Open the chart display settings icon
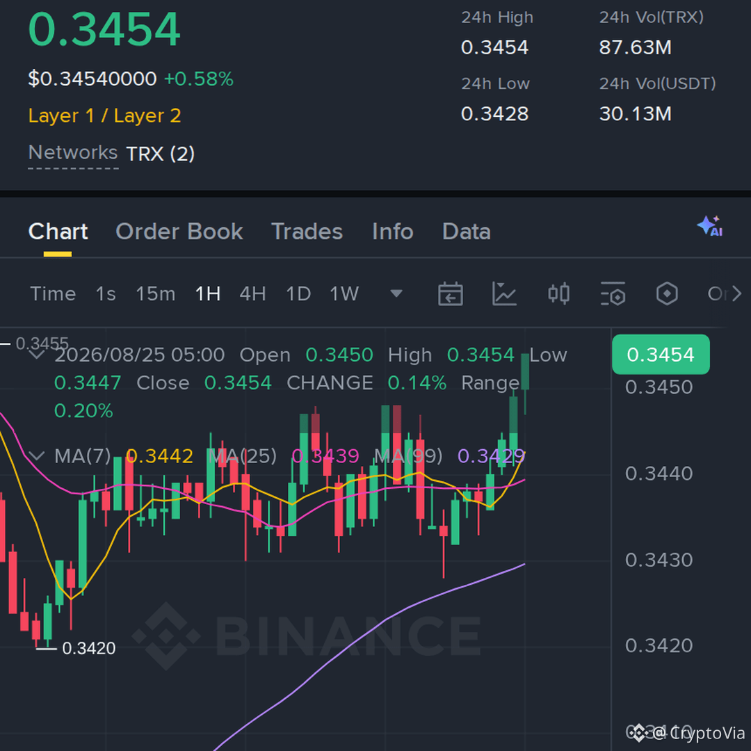This screenshot has height=751, width=751. click(613, 293)
